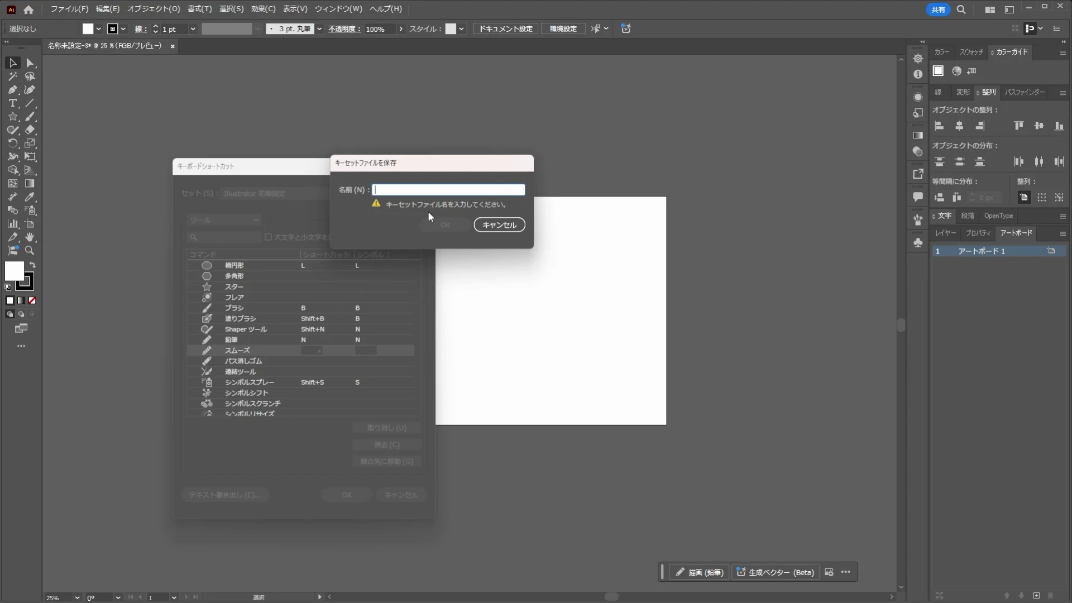
Task: Select the Pen tool
Action: 12,90
